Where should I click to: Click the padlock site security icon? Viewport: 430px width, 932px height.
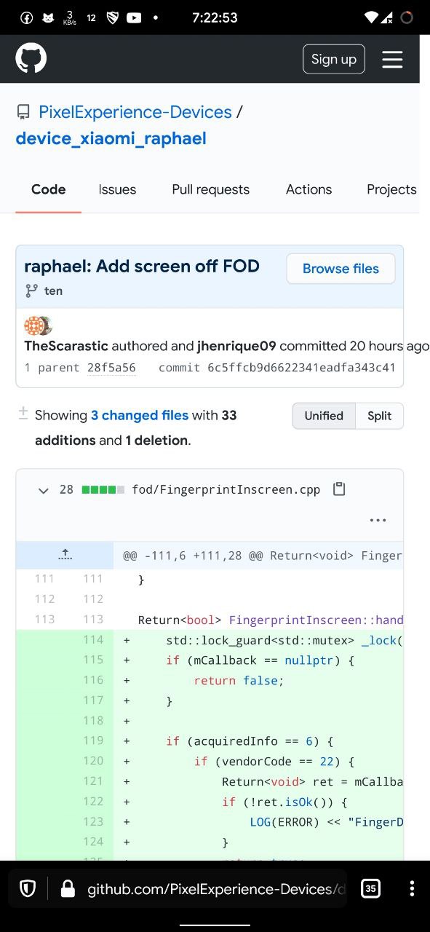(x=68, y=889)
